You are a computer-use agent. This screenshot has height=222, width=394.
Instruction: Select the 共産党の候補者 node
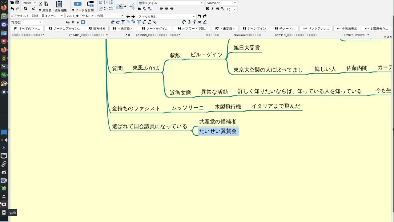218,122
